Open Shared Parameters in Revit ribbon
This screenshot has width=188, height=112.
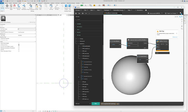[24, 7]
